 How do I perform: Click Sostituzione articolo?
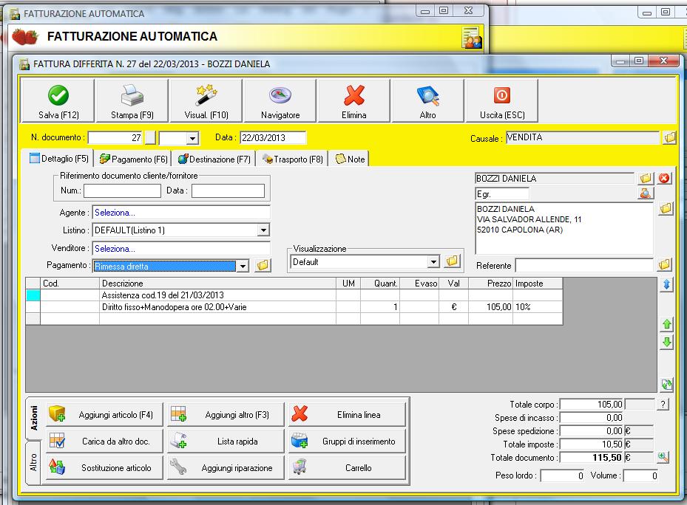point(104,468)
